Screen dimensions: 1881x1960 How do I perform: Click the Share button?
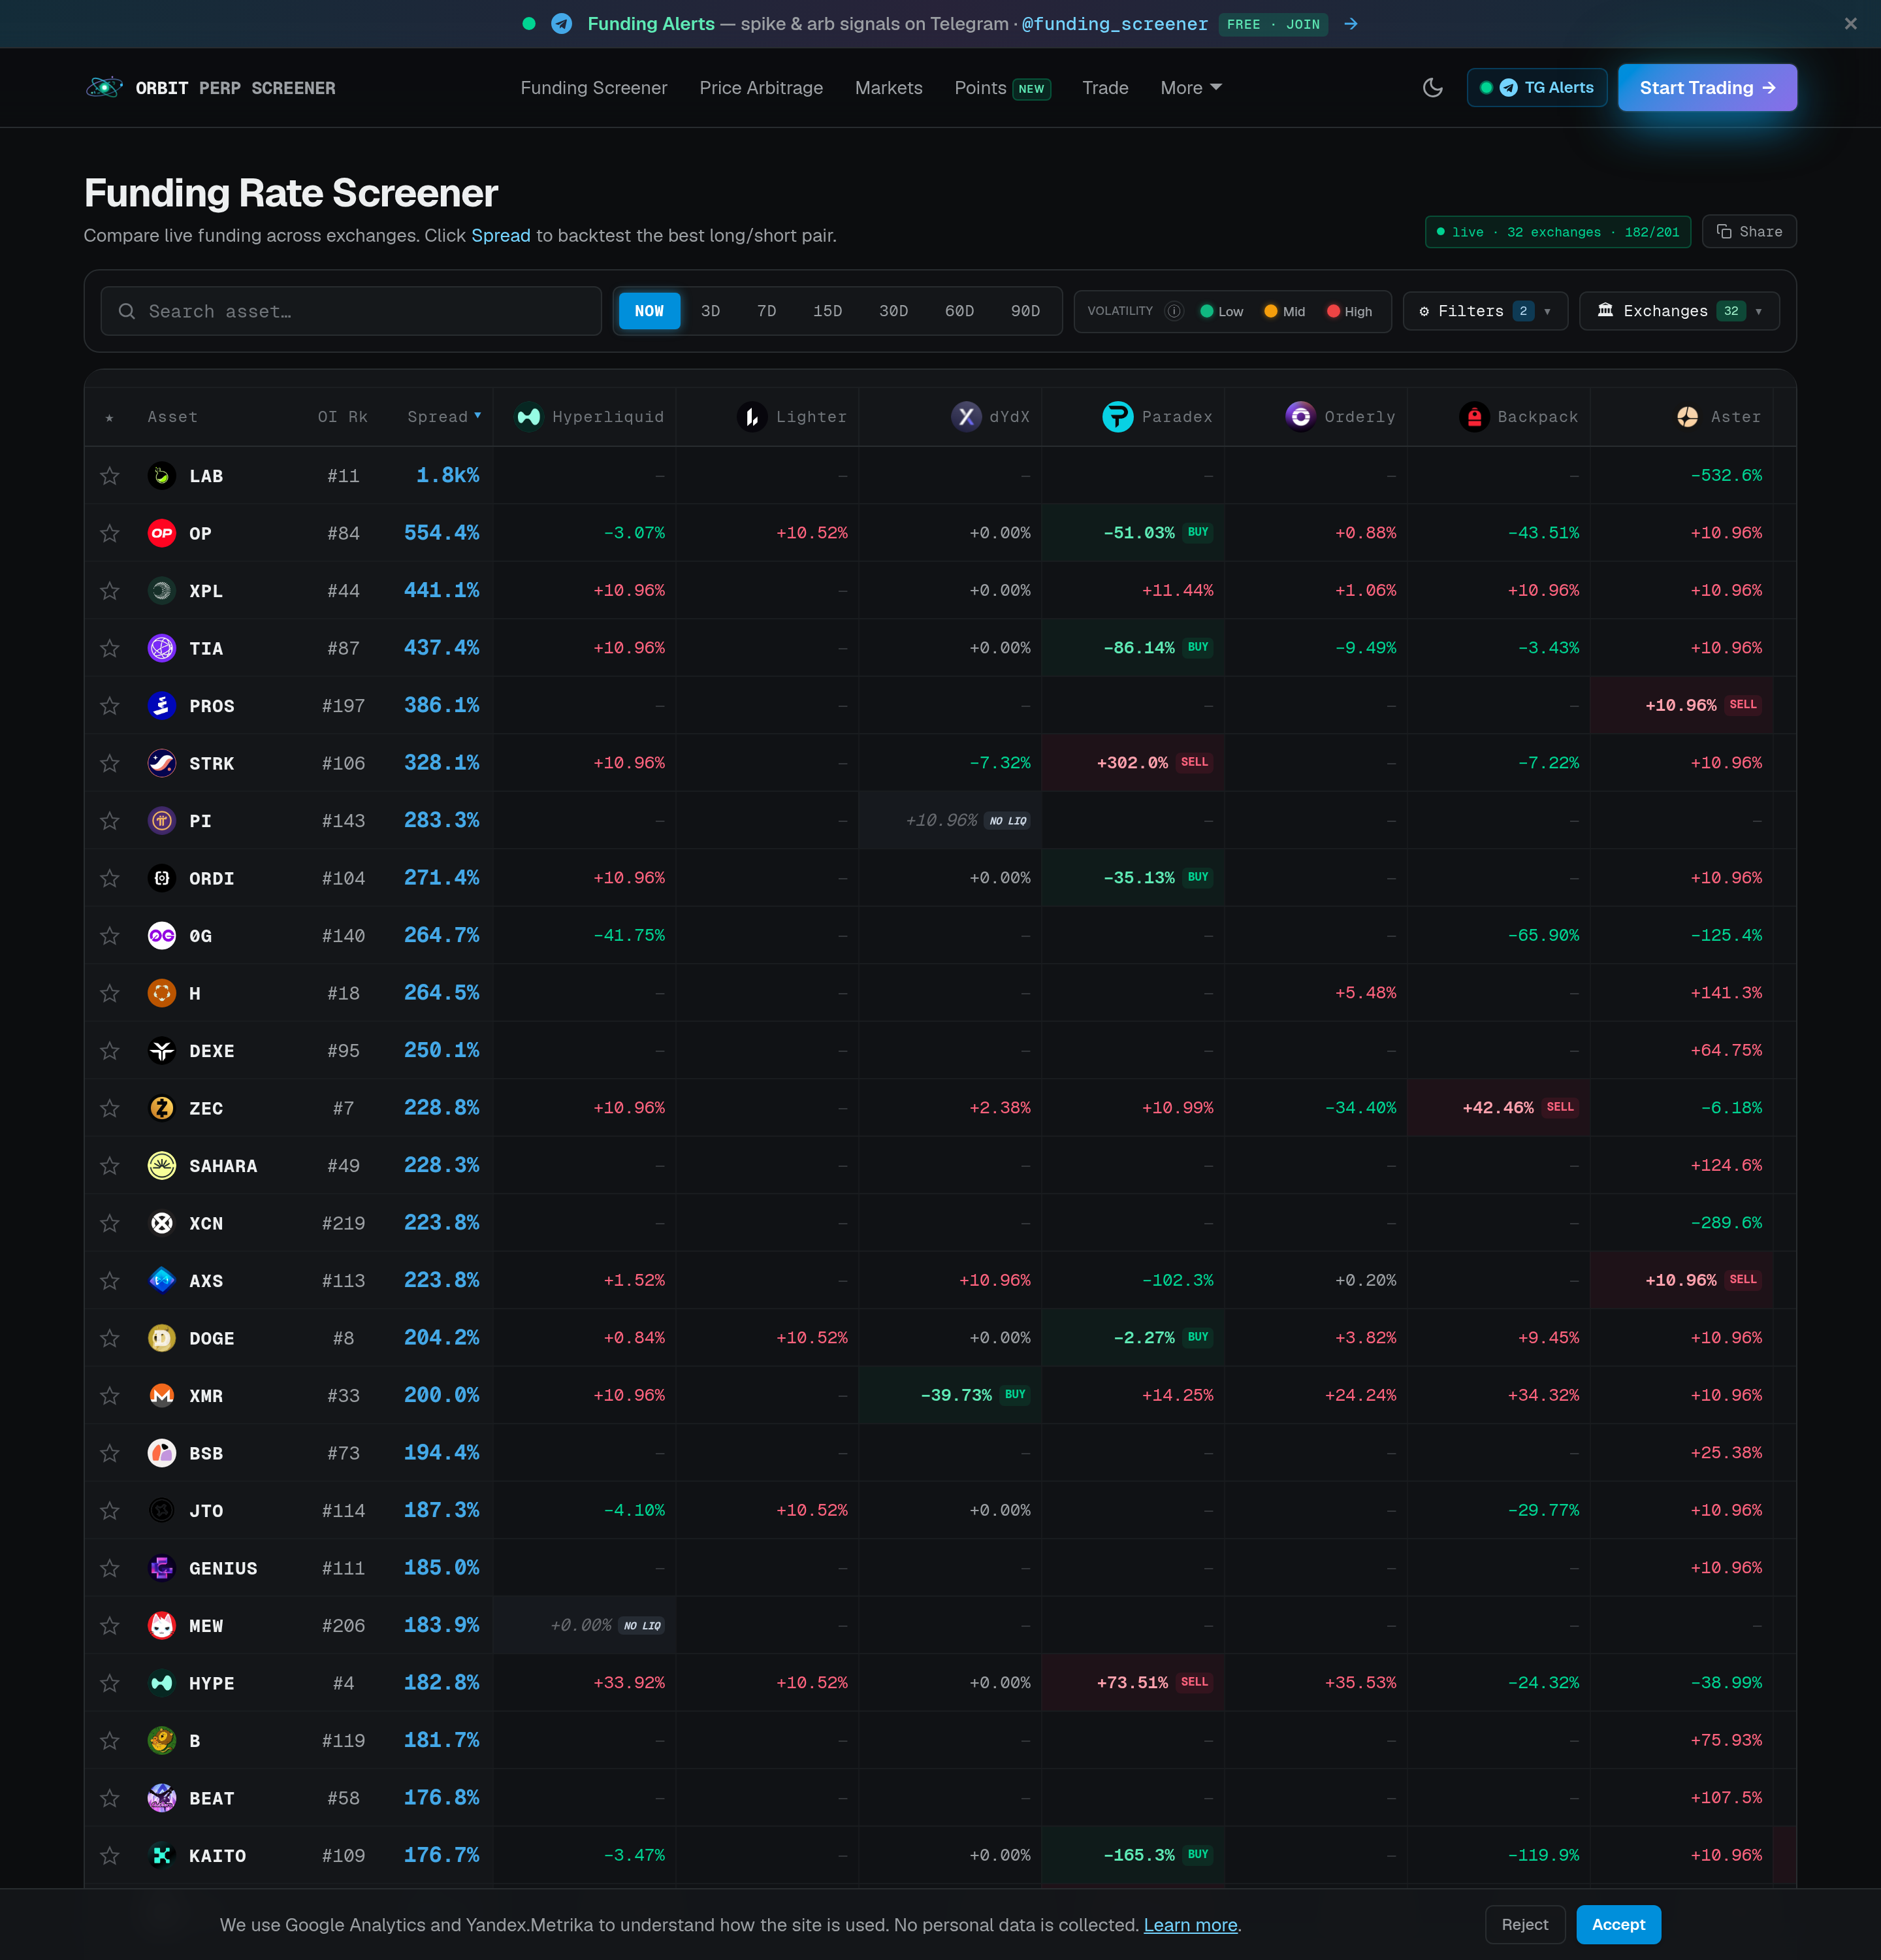tap(1749, 232)
